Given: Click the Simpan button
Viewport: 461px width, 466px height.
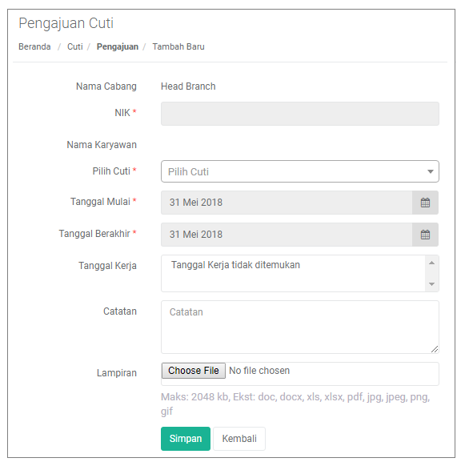Looking at the screenshot, I should click(186, 439).
